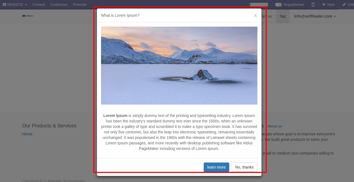Follow the About us link
354x182 pixels.
click(x=275, y=126)
